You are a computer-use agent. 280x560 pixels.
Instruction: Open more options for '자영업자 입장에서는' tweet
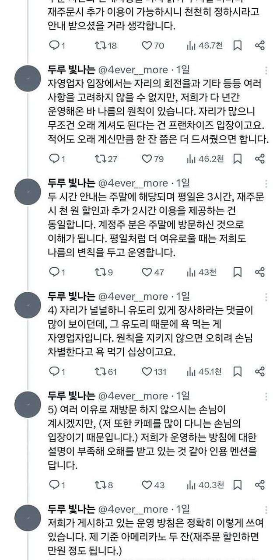(266, 70)
